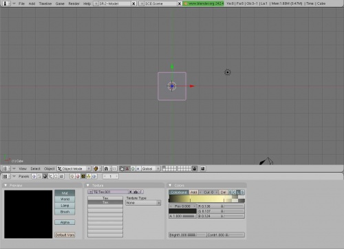The width and height of the screenshot is (344, 249).
Task: Open the info window type selector icon
Action: tap(6, 3)
